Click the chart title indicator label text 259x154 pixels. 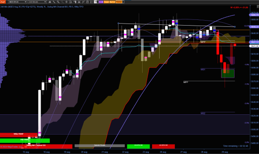point(42,7)
